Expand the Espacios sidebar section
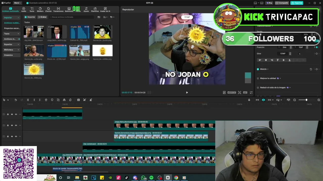Screen dimensions: 323x181 [x=12, y=44]
